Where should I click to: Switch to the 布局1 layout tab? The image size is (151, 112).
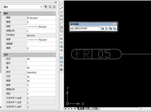click(88, 108)
